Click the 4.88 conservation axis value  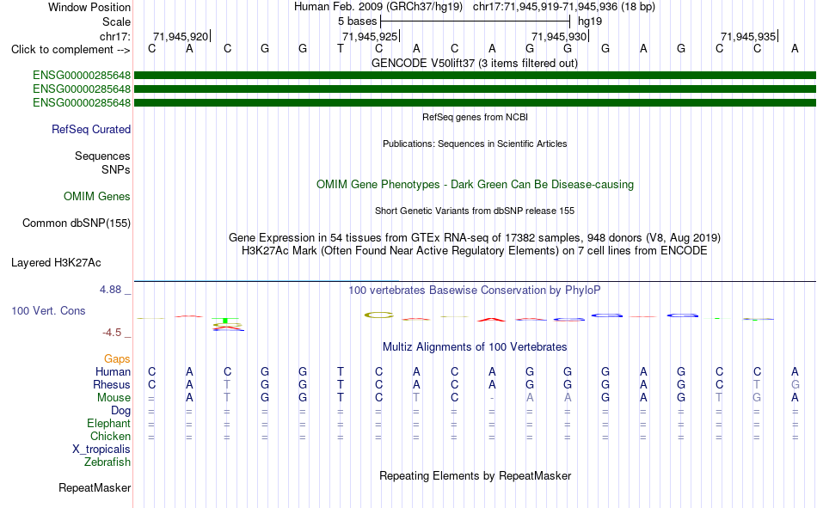click(x=110, y=290)
